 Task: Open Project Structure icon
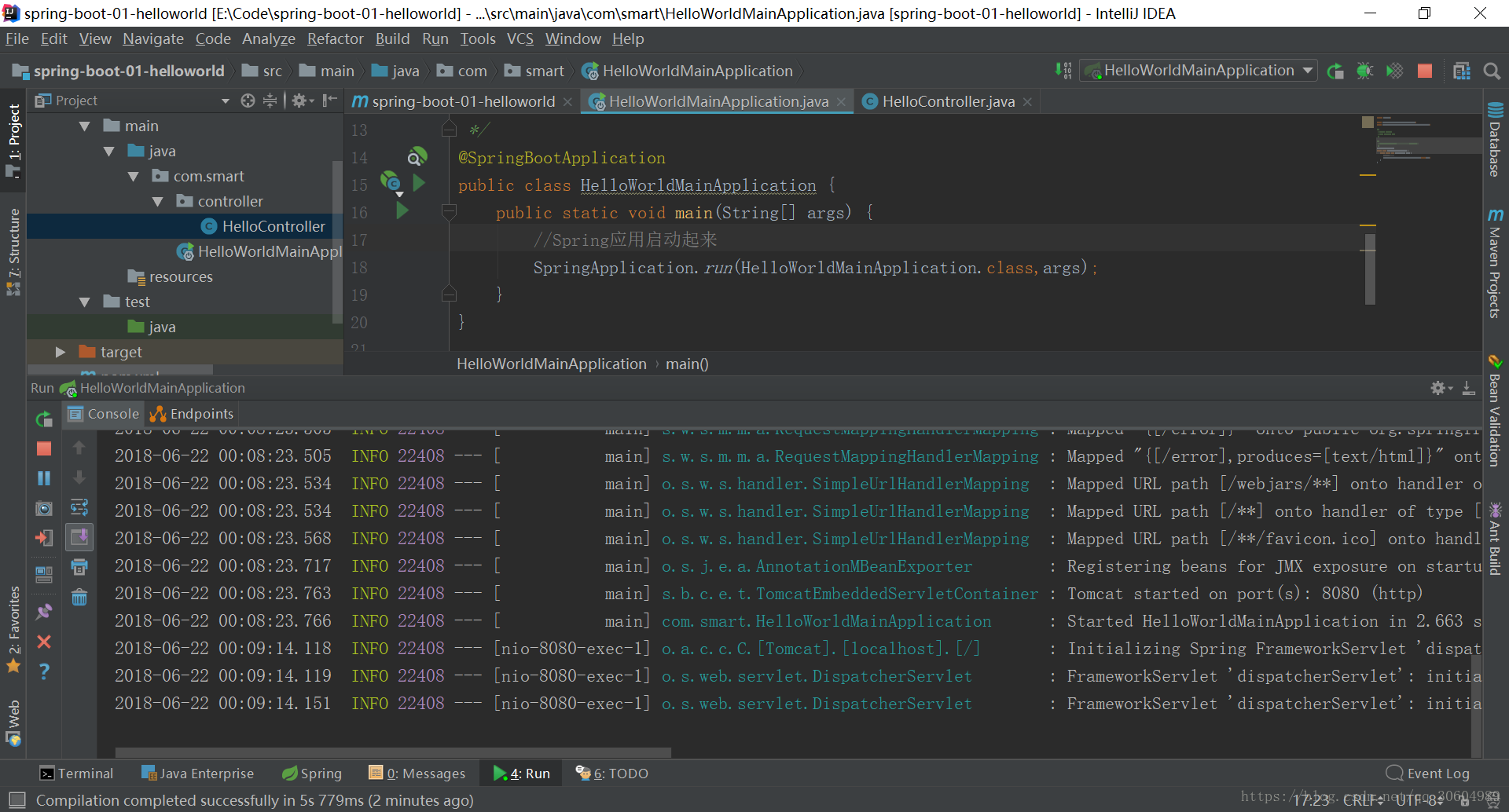click(1462, 71)
